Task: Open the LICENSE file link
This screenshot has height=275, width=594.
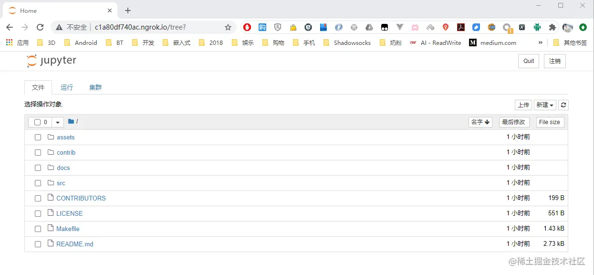Action: point(70,213)
